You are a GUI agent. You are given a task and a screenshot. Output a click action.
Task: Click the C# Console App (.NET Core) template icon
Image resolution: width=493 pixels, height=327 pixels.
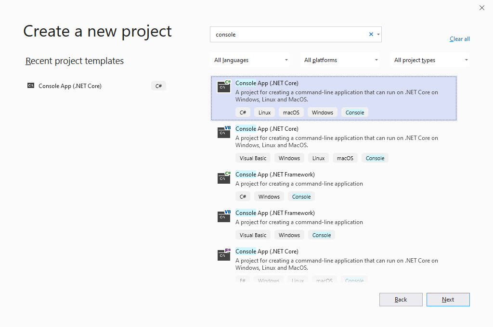point(224,86)
